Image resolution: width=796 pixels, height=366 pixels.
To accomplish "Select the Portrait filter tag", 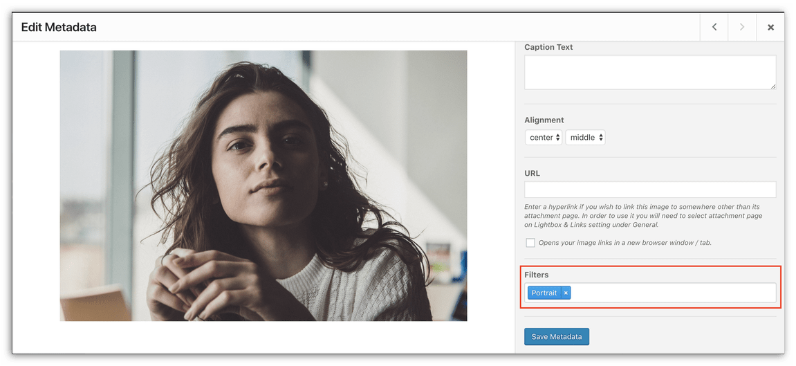I will coord(544,293).
